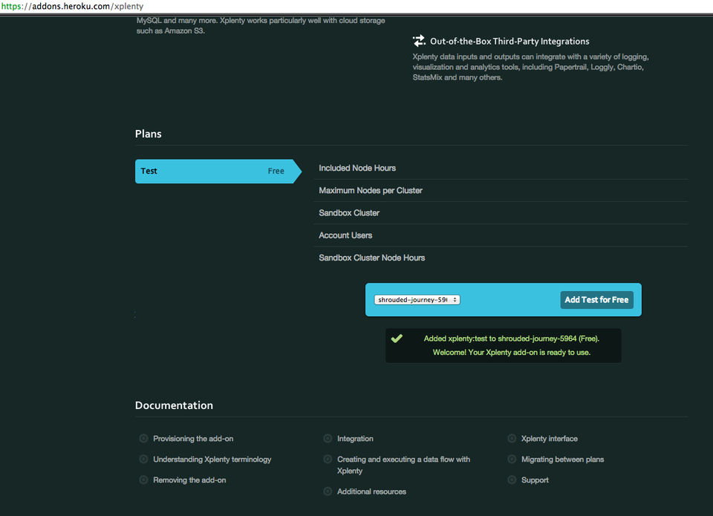Click the Included Node Hours row
713x516 pixels.
pos(500,169)
